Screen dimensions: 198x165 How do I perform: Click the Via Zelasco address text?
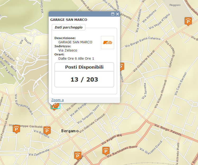[68, 50]
